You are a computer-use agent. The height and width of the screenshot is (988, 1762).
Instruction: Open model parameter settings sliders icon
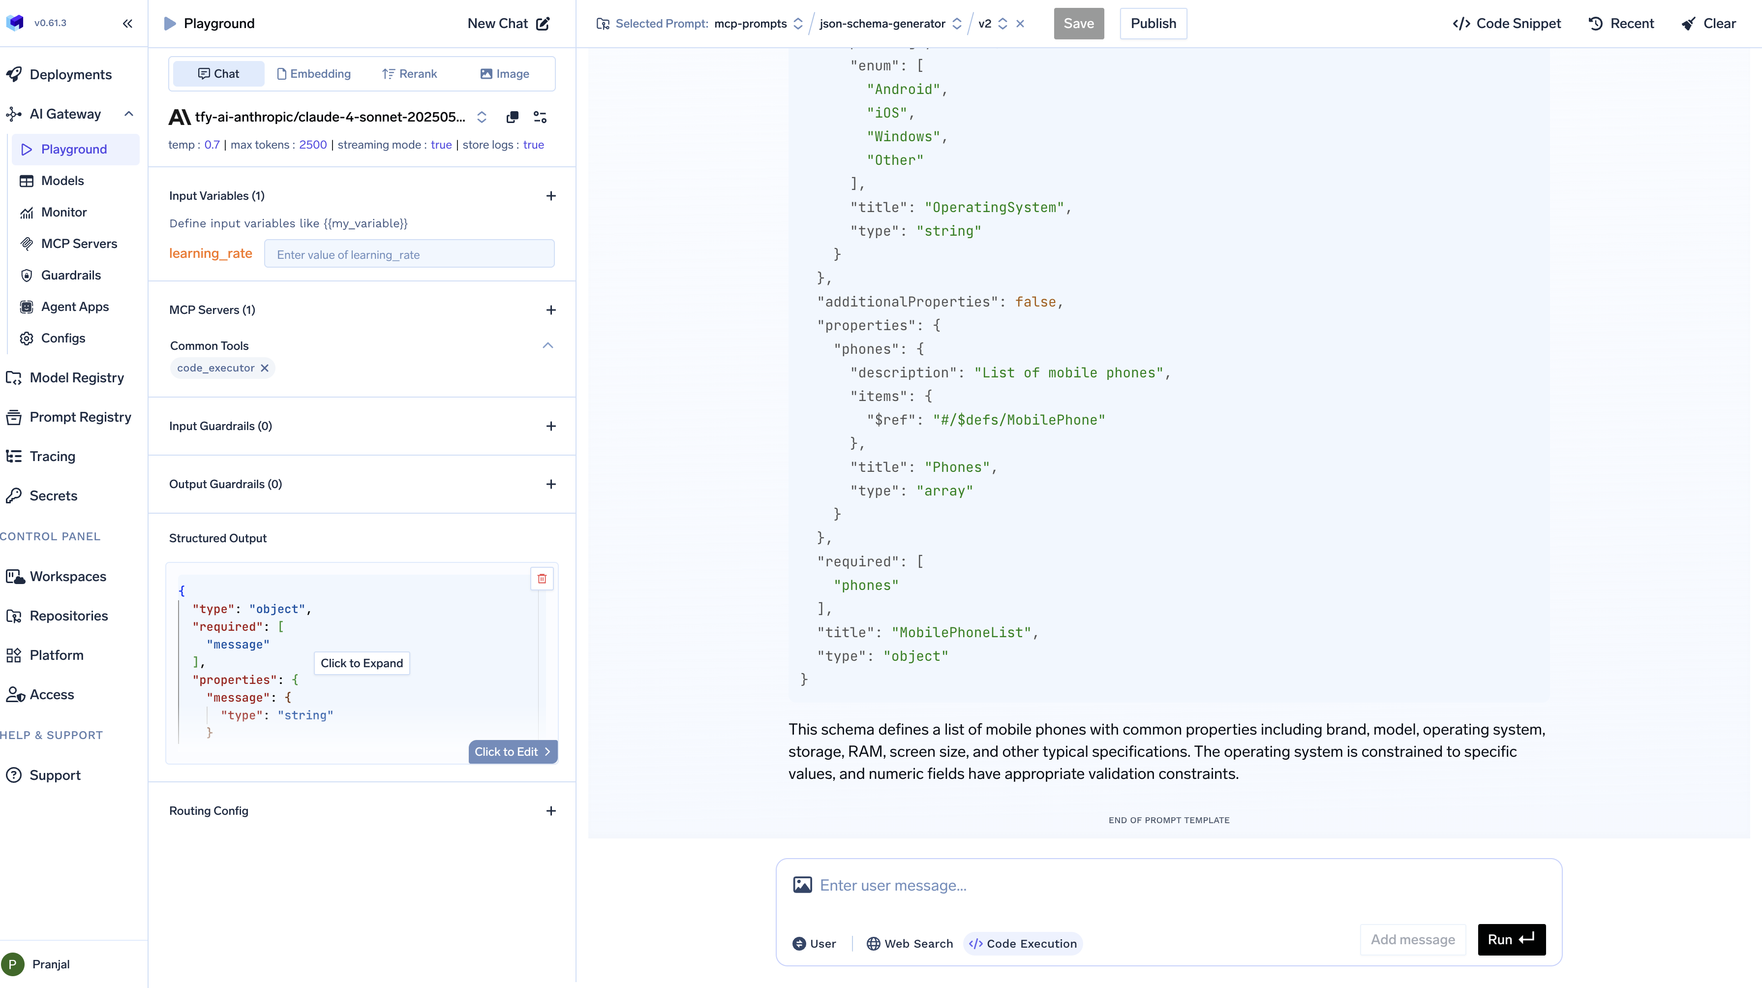540,117
